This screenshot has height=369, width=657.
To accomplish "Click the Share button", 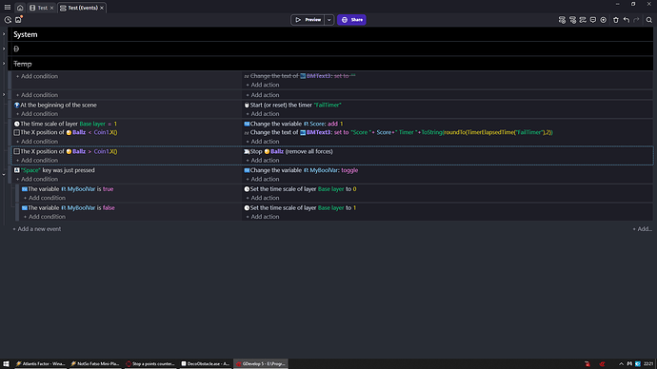I will (351, 20).
